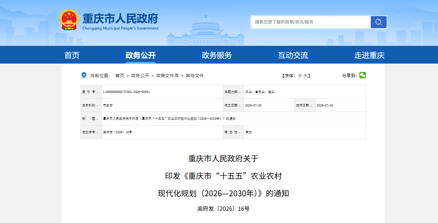The width and height of the screenshot is (438, 223).
Task: Click heading line 重庆市人民政府关于
Action: tap(223, 158)
